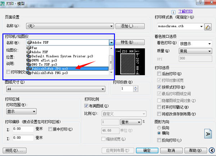The height and width of the screenshot is (156, 216).
Task: Select Fax printer from list
Action: coord(67,48)
